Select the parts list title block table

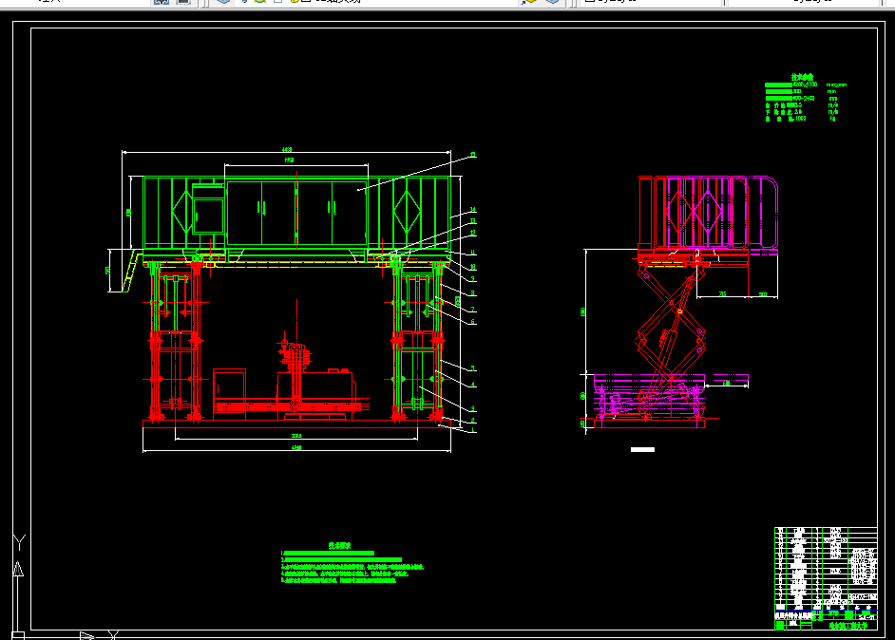pos(826,578)
